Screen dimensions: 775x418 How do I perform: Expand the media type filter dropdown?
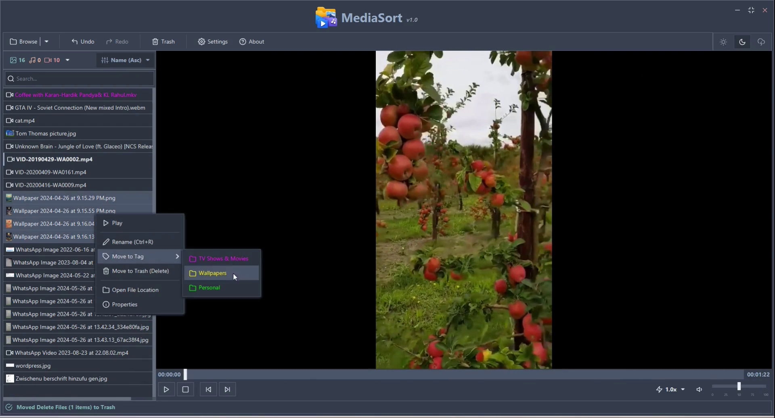coord(67,60)
